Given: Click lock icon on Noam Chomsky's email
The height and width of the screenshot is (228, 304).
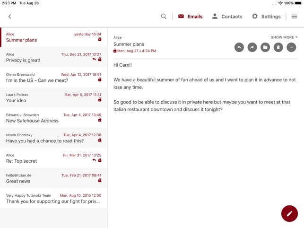Looking at the screenshot, I should (100, 140).
